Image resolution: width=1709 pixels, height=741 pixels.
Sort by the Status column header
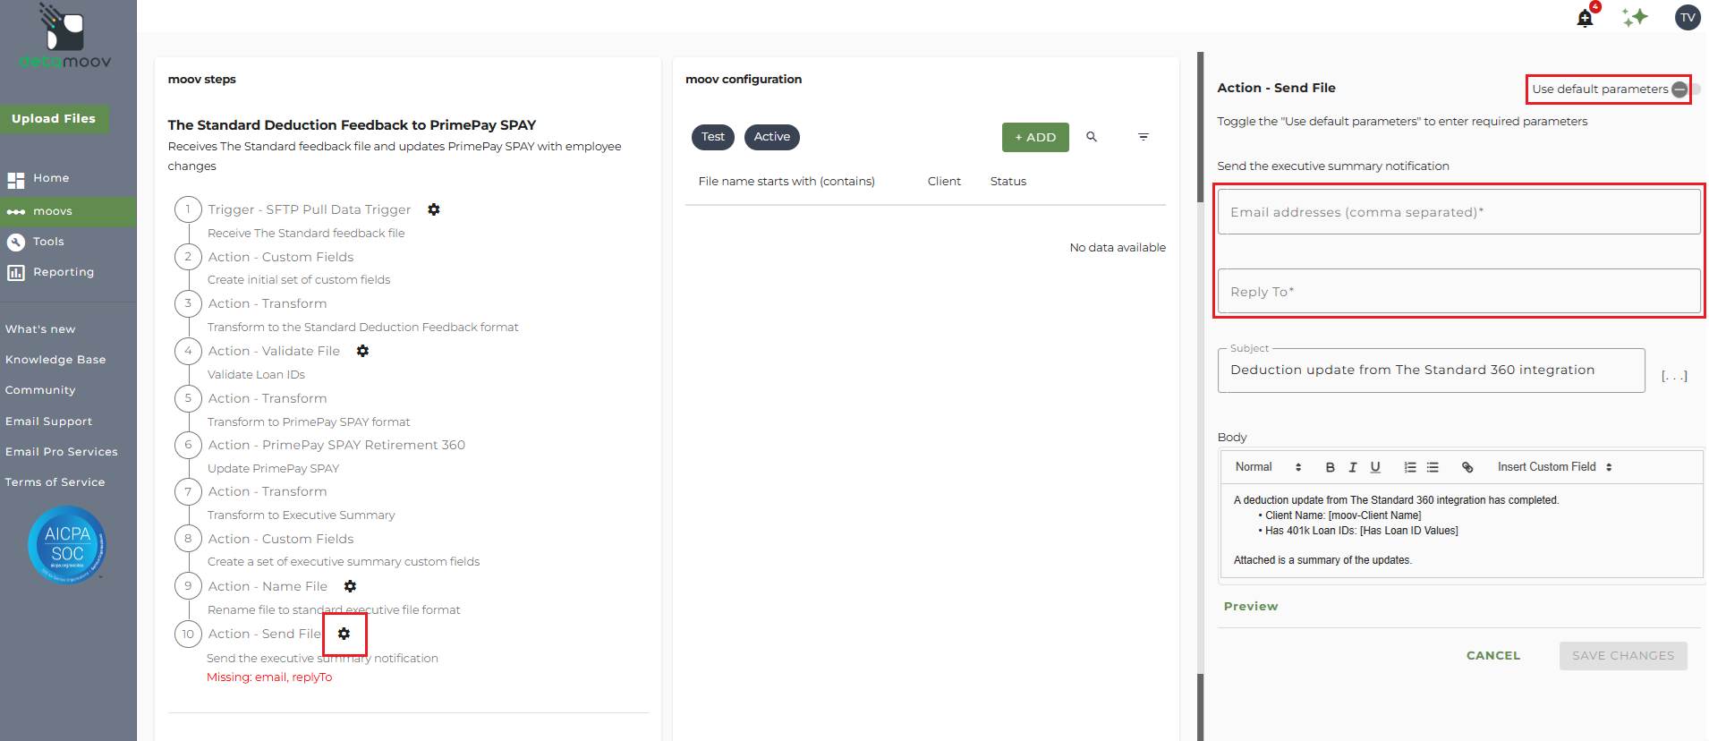pyautogui.click(x=1008, y=182)
